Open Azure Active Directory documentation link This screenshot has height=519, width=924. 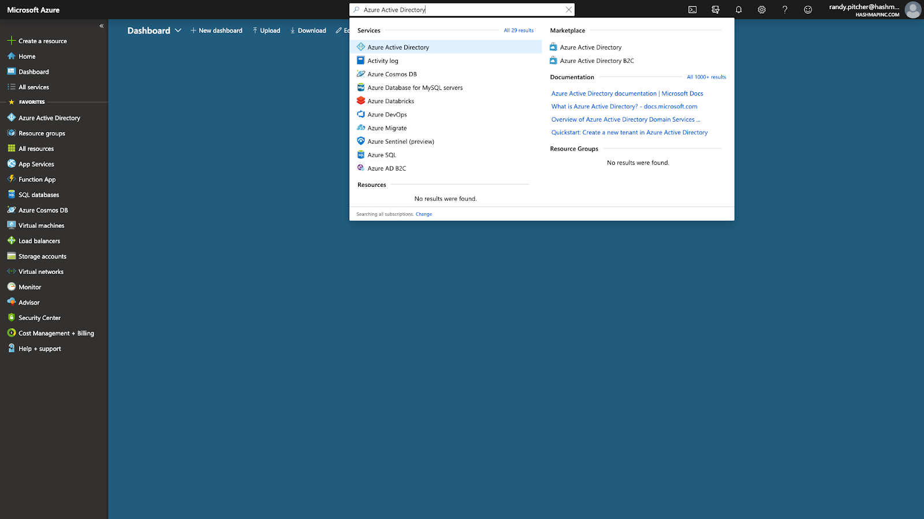coord(627,93)
